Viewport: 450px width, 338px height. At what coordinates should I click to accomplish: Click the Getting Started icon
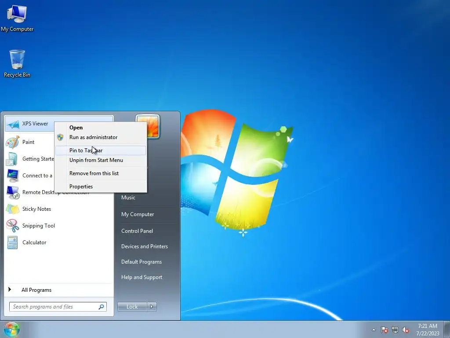coord(12,159)
